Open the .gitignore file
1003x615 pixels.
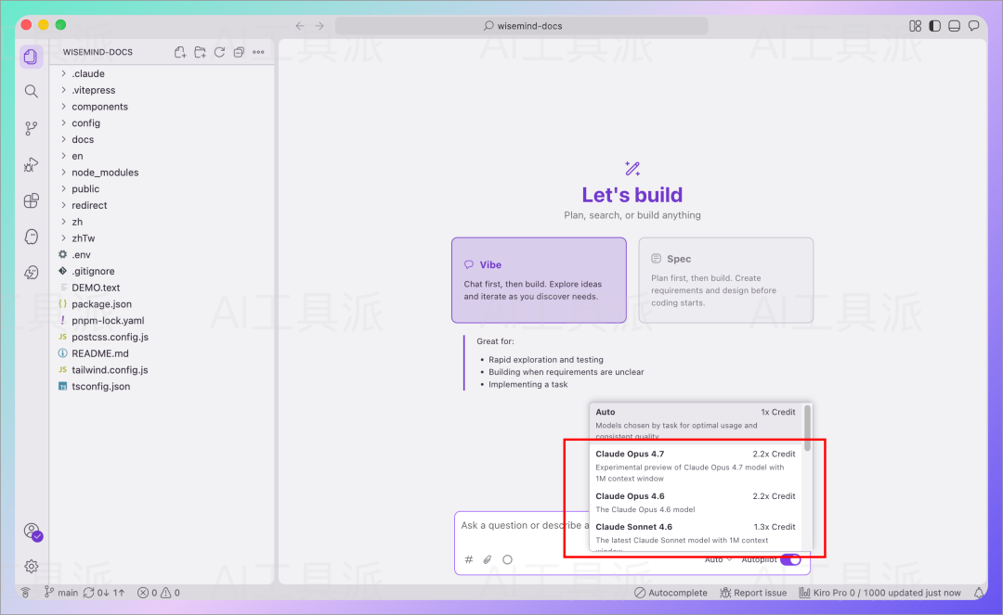coord(163,271)
